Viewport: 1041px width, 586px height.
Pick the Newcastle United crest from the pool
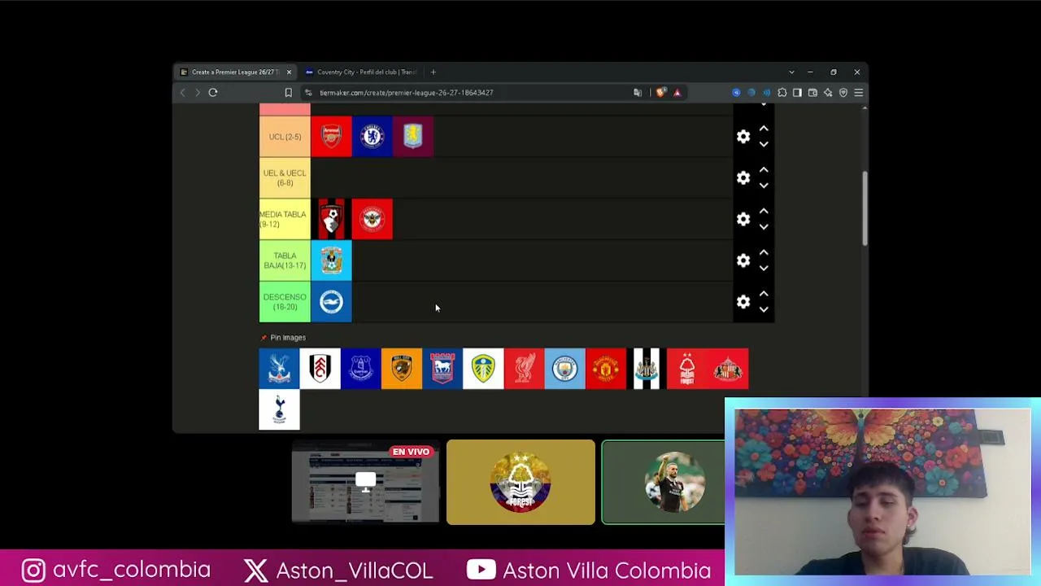coord(647,369)
